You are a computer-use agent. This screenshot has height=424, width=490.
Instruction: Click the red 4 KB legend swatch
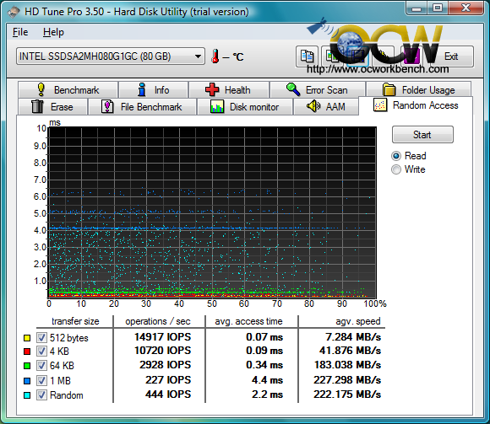27,352
